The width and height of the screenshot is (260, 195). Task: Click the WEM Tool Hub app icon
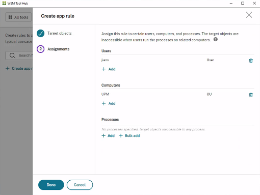(4, 3)
